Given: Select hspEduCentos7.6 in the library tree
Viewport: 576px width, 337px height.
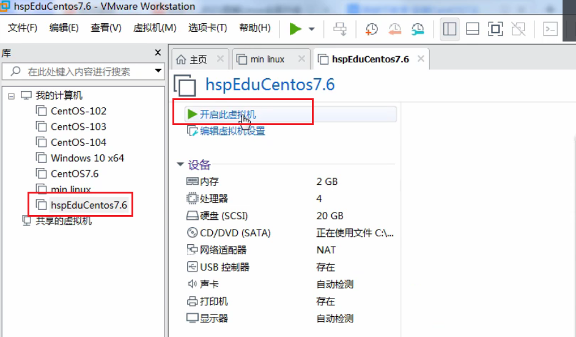Looking at the screenshot, I should (x=89, y=205).
